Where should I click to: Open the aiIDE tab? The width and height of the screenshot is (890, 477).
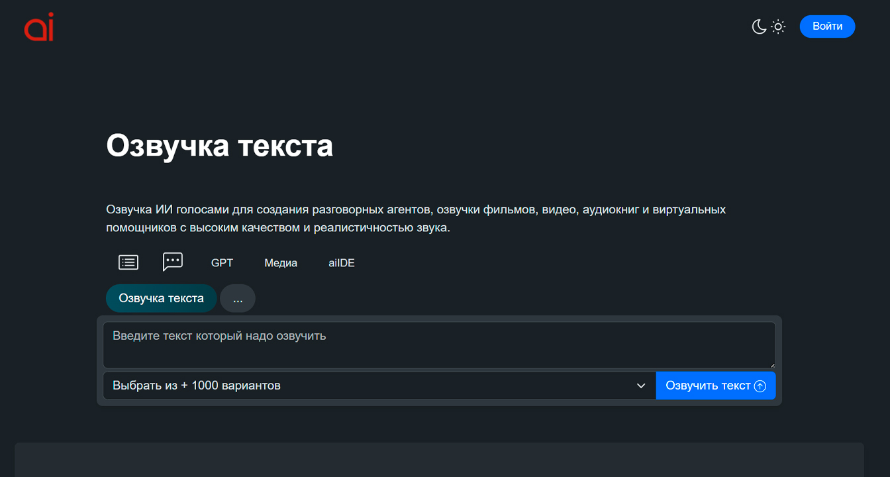[342, 262]
